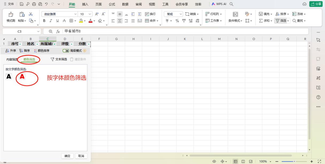Click Color Sort (颜色排序) in filter panel
The width and height of the screenshot is (325, 164).
coord(42,50)
